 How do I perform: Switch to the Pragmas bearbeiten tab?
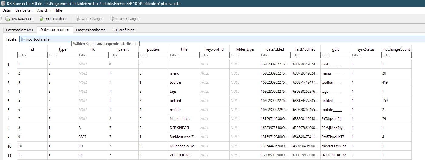point(91,30)
